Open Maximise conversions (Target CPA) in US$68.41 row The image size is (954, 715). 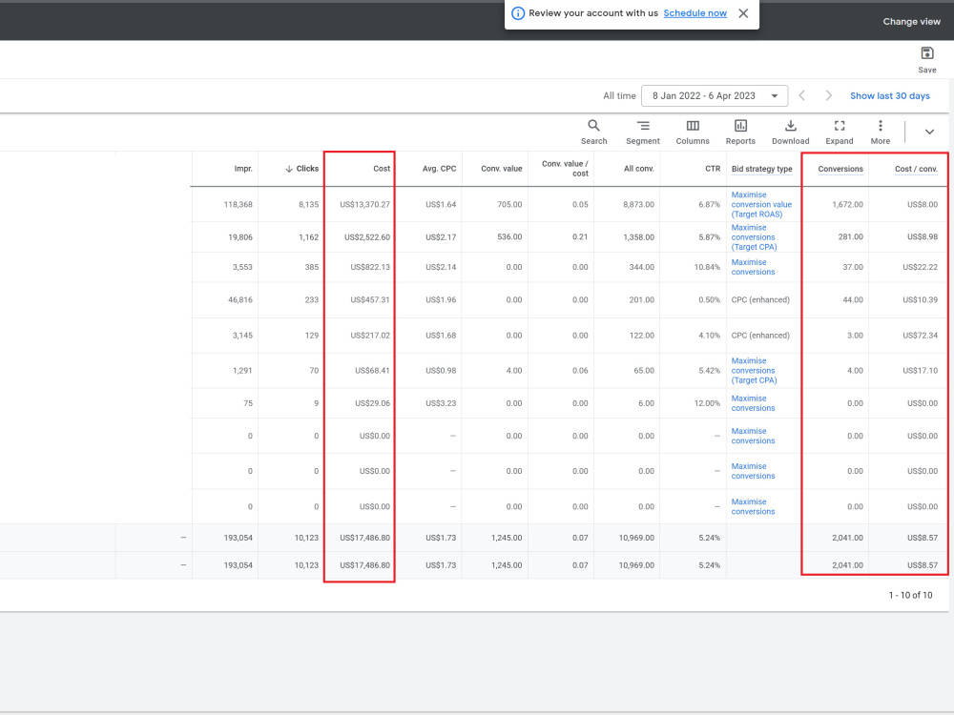click(754, 370)
